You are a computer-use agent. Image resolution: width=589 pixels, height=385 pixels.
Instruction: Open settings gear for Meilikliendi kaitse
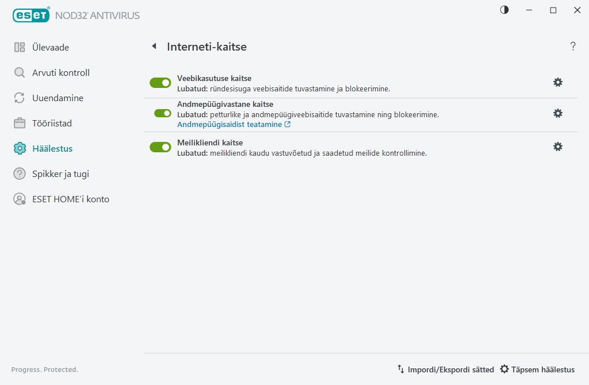point(557,147)
